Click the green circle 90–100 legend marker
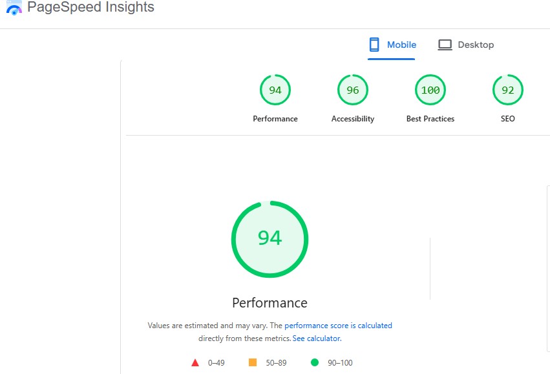550x374 pixels. point(315,362)
